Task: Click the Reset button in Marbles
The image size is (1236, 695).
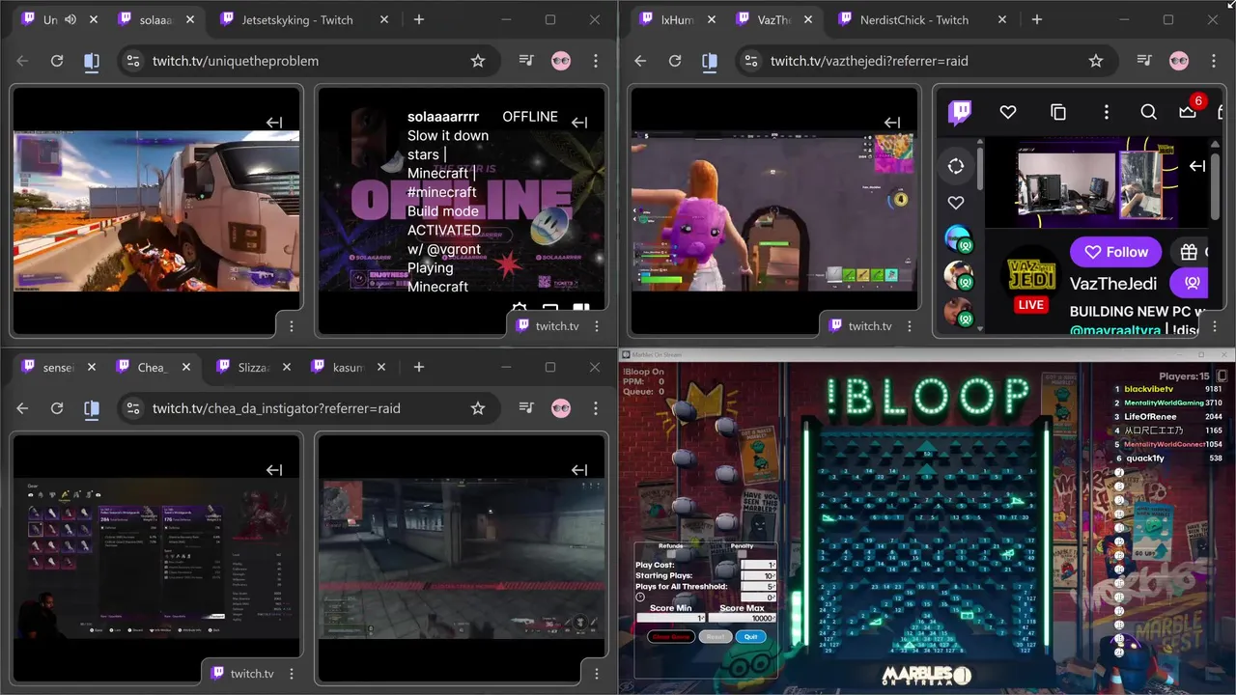Action: (715, 637)
